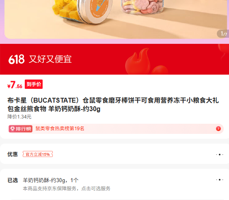Click the 到手价 price tag
Screen dimensions: 229x200
[x=34, y=84]
